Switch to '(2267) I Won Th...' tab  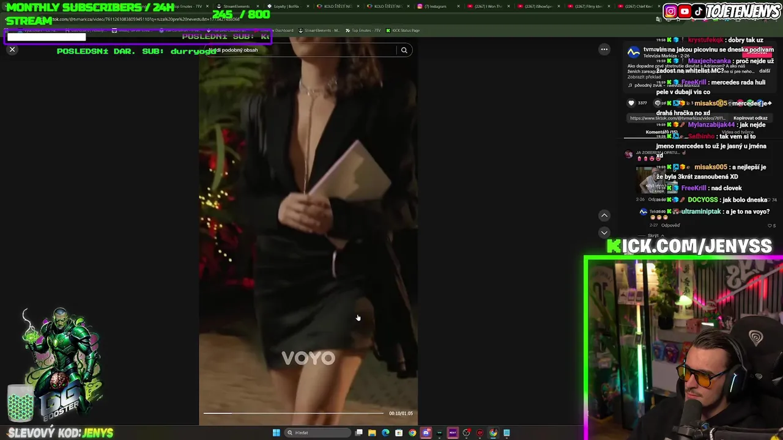point(488,6)
